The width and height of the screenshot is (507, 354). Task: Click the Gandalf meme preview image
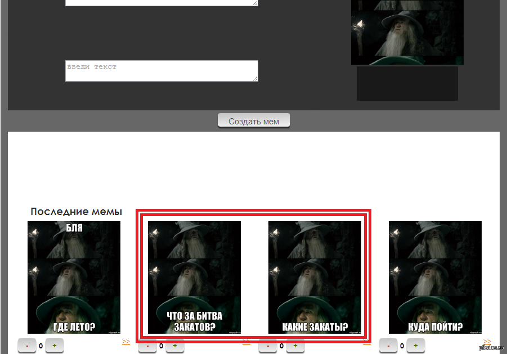pyautogui.click(x=407, y=33)
